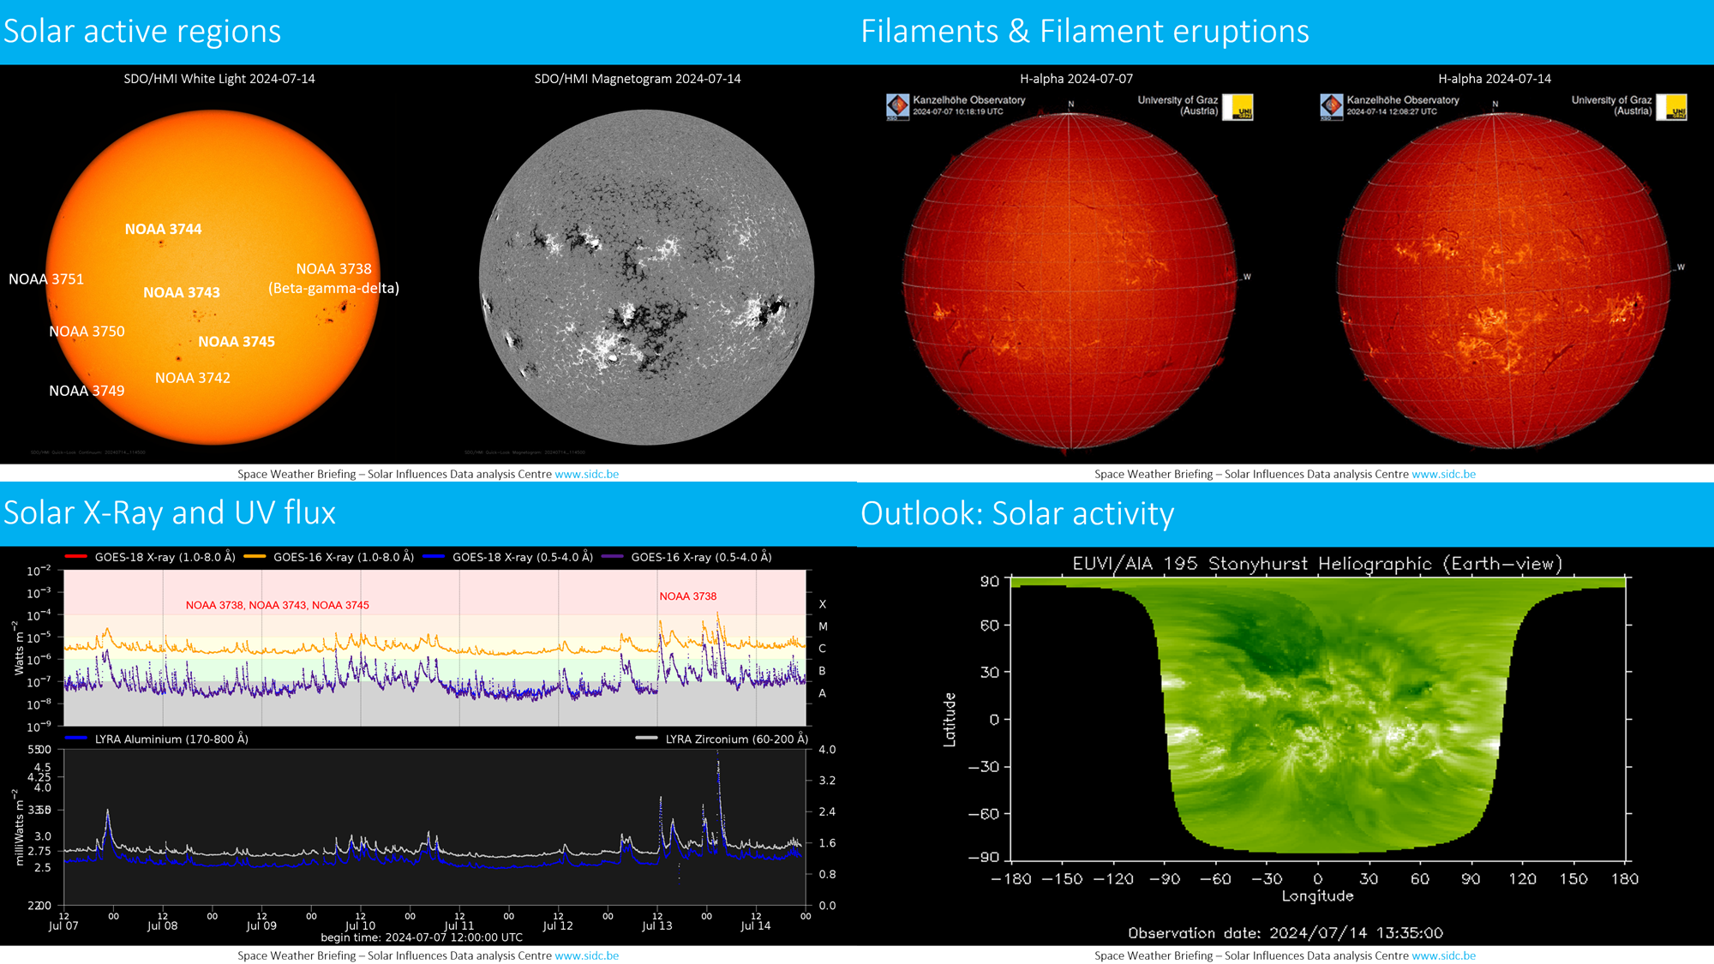
Task: Click the NOAA 3745 sunspot label
Action: (237, 341)
